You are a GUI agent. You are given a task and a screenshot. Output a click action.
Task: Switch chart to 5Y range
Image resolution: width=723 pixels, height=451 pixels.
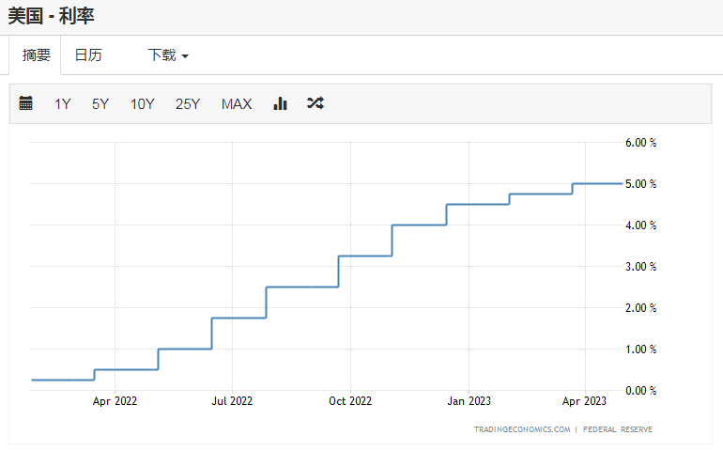(100, 104)
